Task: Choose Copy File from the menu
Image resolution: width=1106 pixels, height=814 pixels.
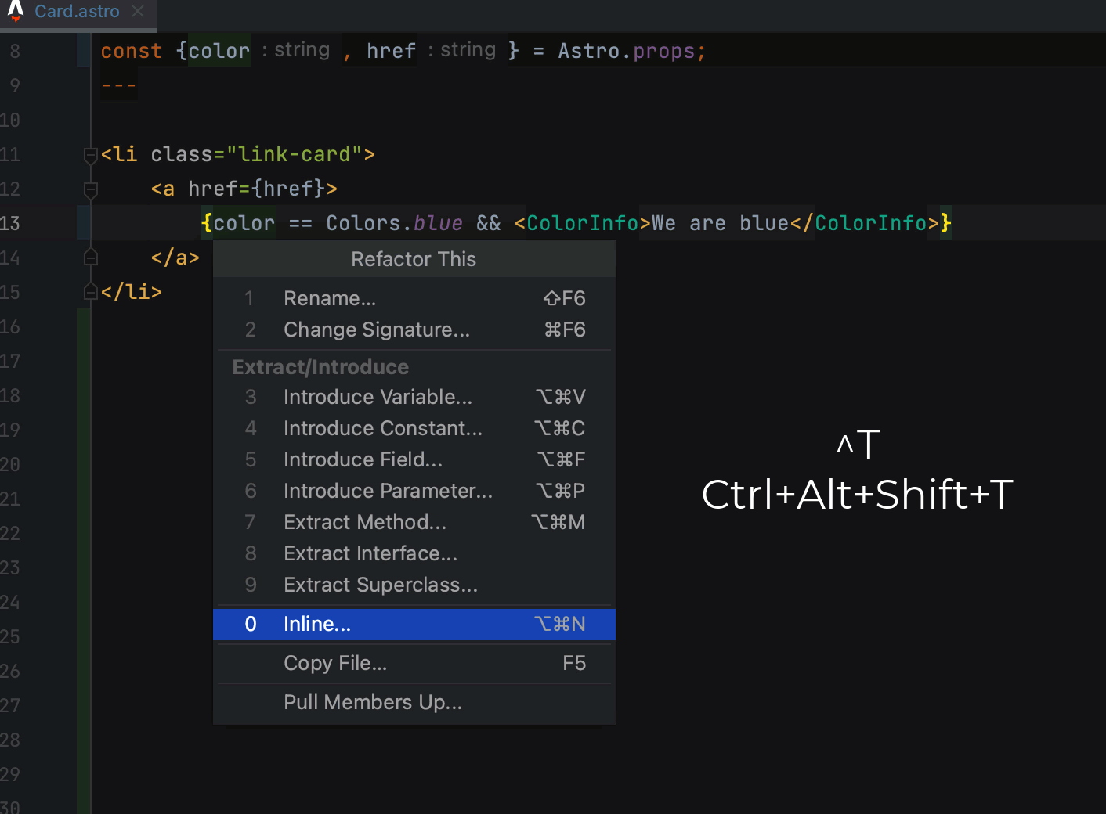Action: coord(335,663)
